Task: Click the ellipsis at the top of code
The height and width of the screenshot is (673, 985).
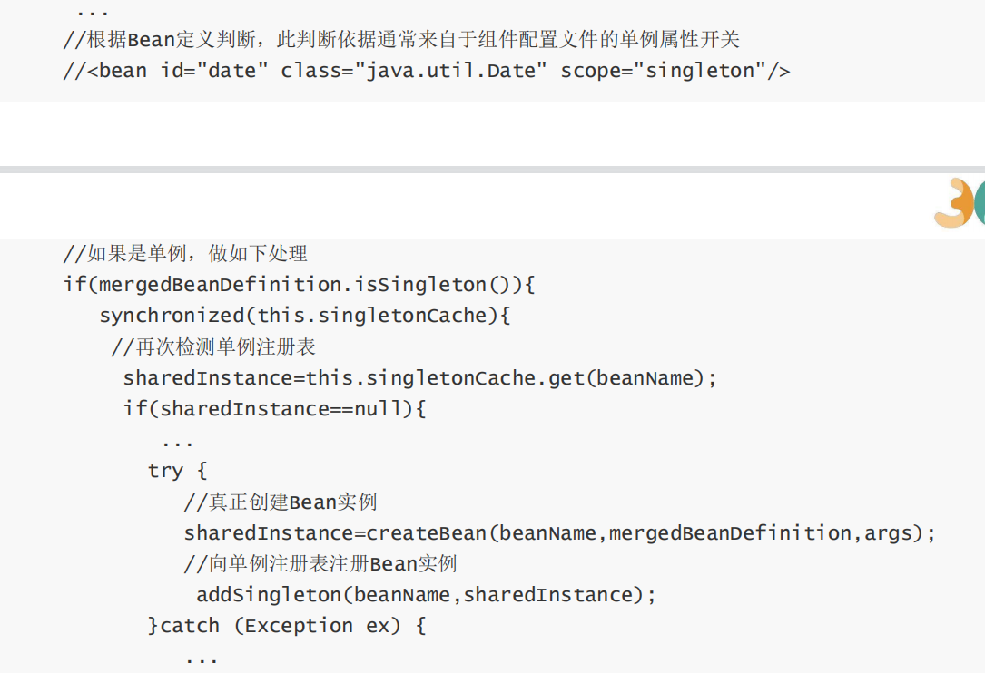Action: coord(92,13)
